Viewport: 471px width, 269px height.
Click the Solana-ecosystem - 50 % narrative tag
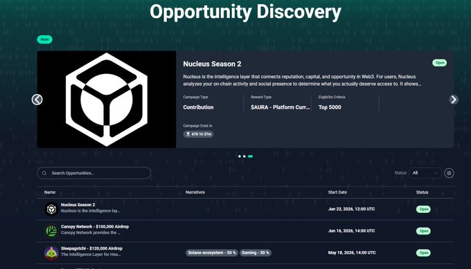[212, 253]
